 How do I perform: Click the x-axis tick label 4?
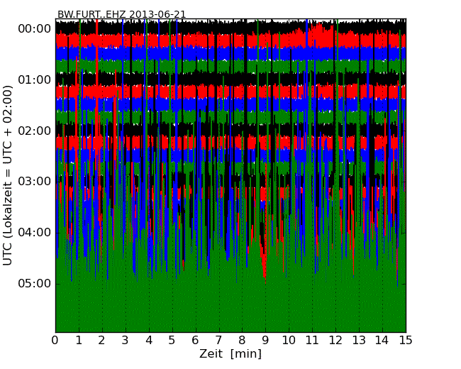point(149,341)
